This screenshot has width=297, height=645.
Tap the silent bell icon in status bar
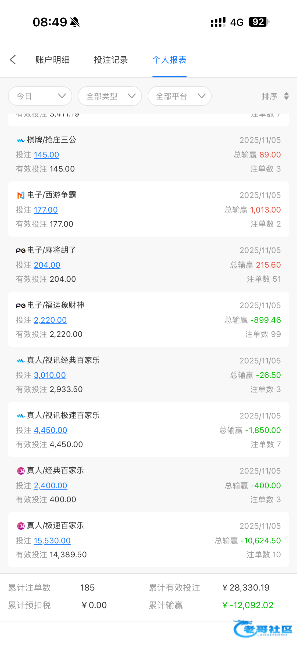pyautogui.click(x=75, y=22)
